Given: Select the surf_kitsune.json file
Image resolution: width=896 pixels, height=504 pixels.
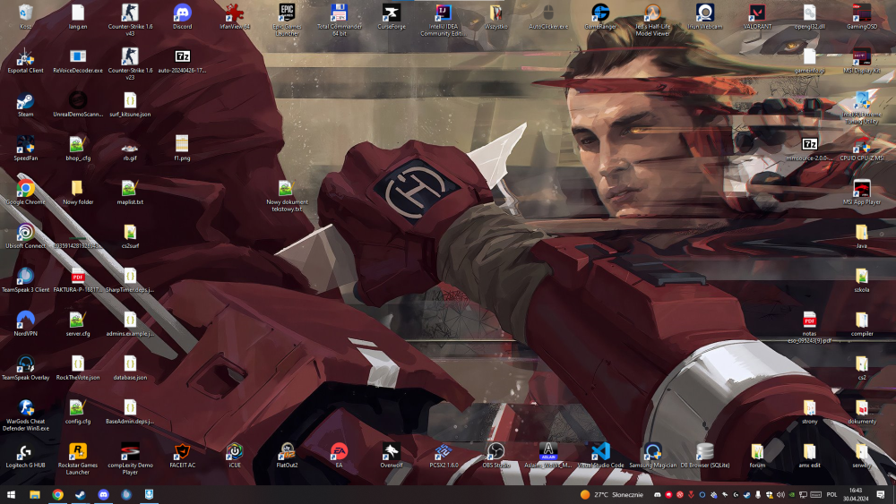Looking at the screenshot, I should pyautogui.click(x=130, y=104).
